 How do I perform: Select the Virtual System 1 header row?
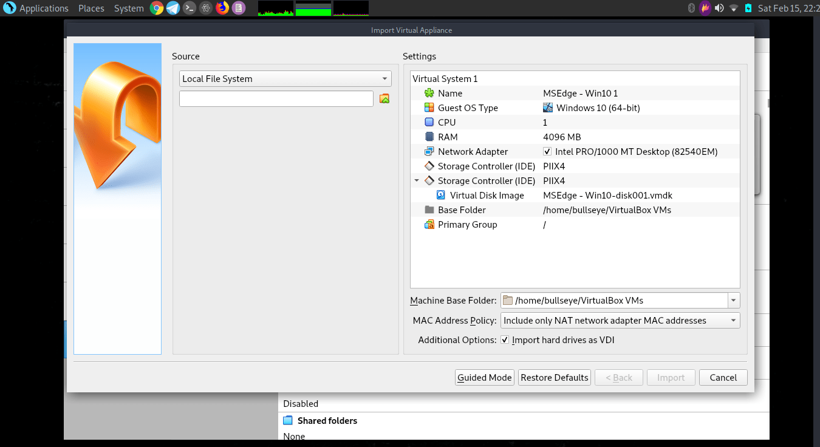[575, 79]
